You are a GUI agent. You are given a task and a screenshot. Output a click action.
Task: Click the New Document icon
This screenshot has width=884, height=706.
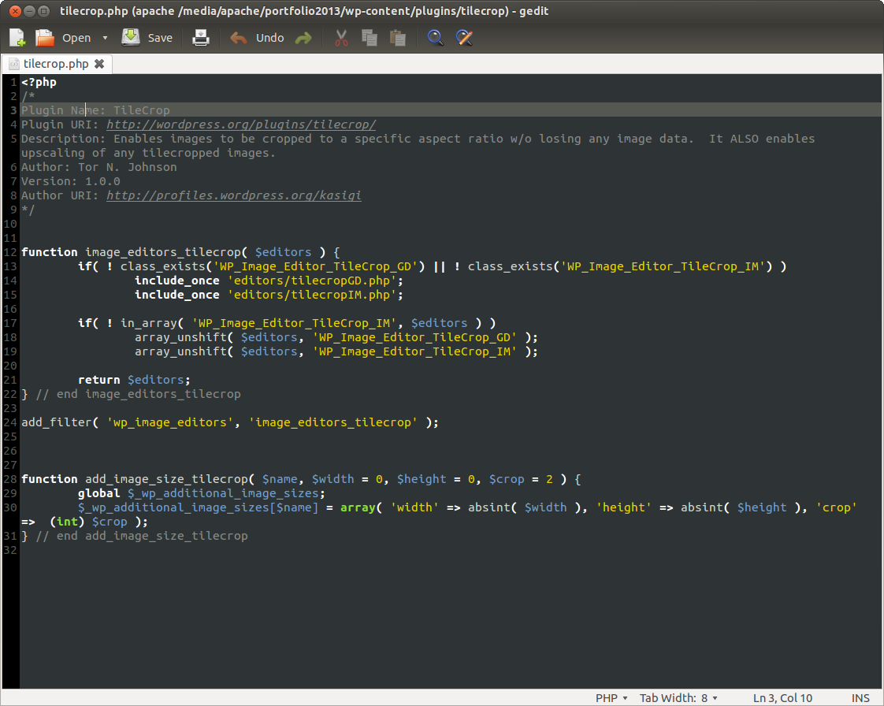click(x=17, y=38)
